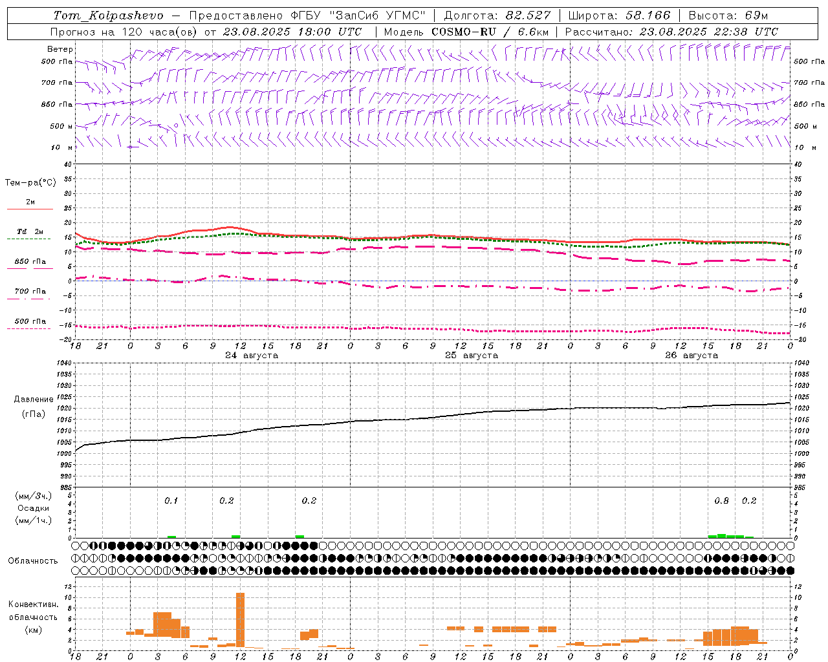The height and width of the screenshot is (662, 828).
Task: Select the 'Широта: 58.166' header value
Action: (x=619, y=16)
